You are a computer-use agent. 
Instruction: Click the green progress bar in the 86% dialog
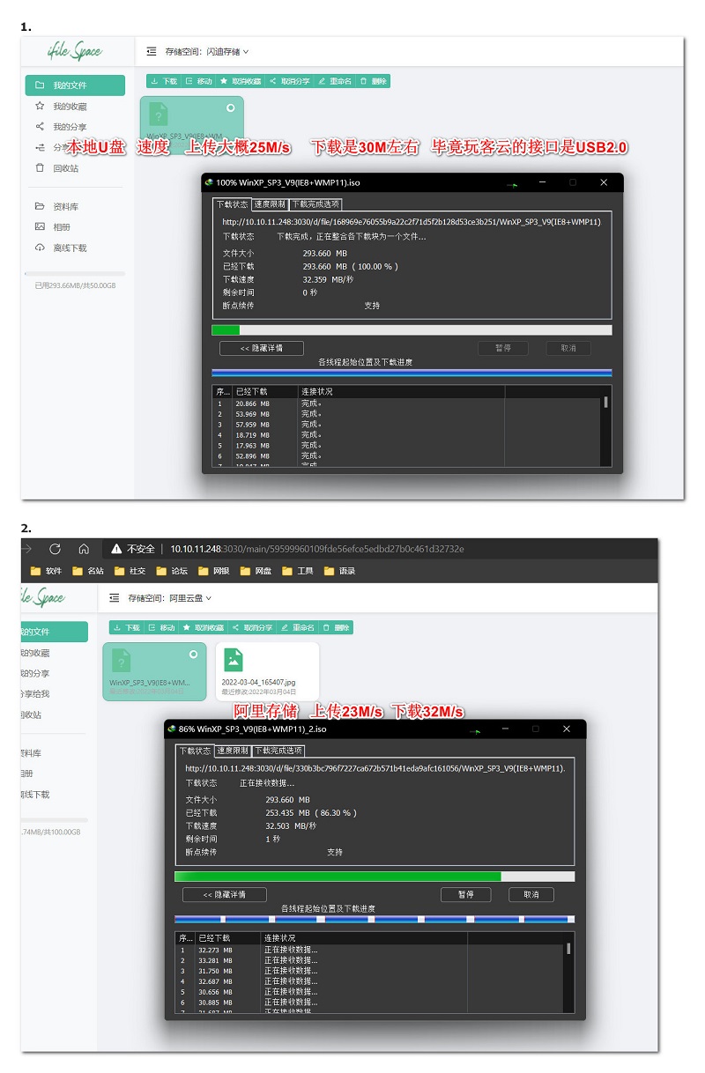tap(375, 877)
